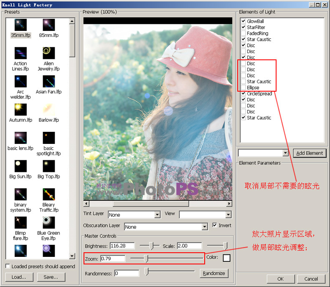Click the Brightness value field
Viewport: 330px width, 287px height.
point(122,246)
